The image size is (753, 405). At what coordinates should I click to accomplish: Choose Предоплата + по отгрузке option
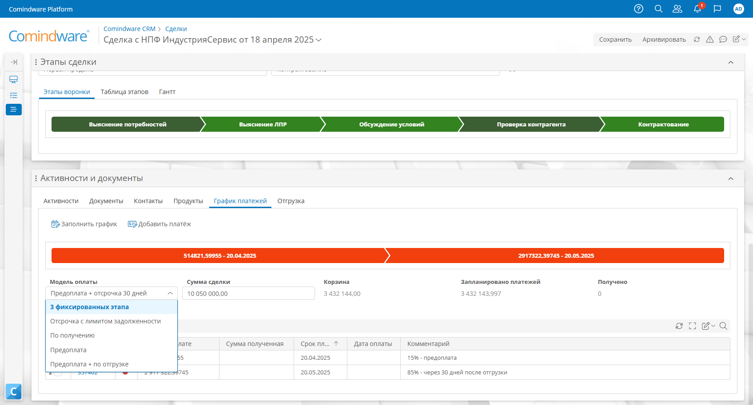pyautogui.click(x=112, y=364)
